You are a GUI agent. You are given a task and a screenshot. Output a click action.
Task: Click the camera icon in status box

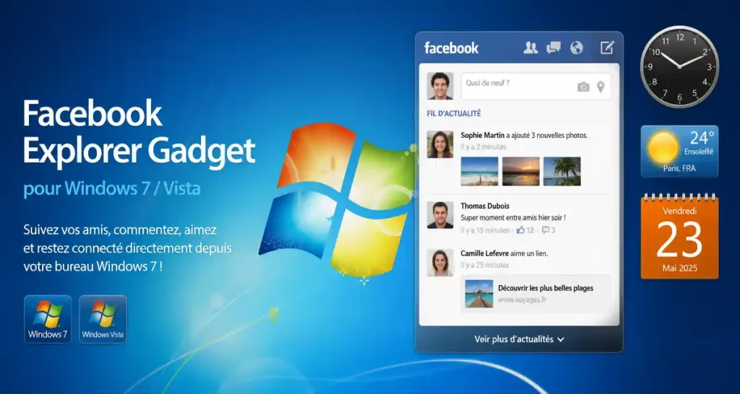pos(583,87)
